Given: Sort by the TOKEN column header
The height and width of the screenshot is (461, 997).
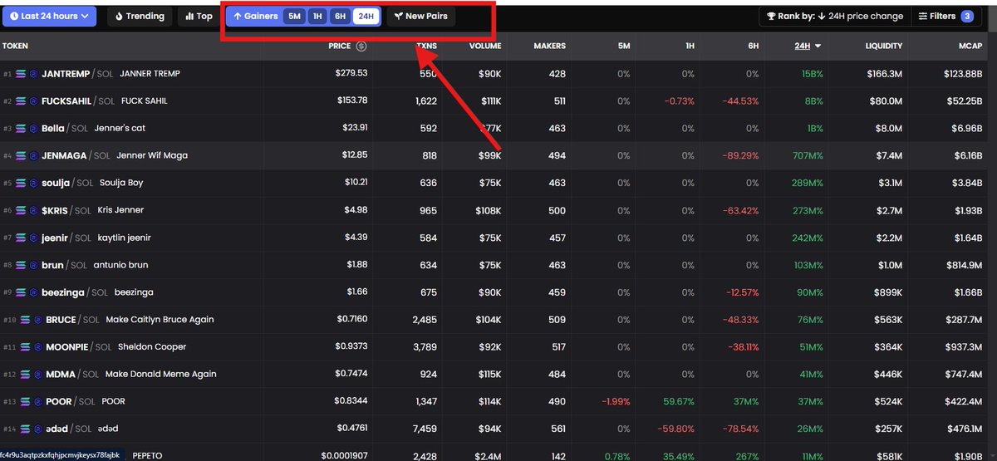Looking at the screenshot, I should pyautogui.click(x=15, y=47).
